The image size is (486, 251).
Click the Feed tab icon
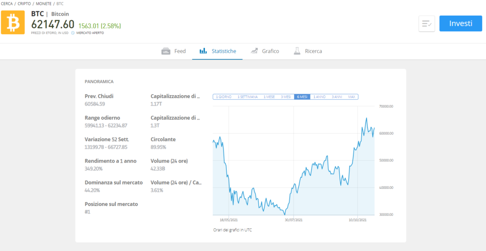(166, 51)
